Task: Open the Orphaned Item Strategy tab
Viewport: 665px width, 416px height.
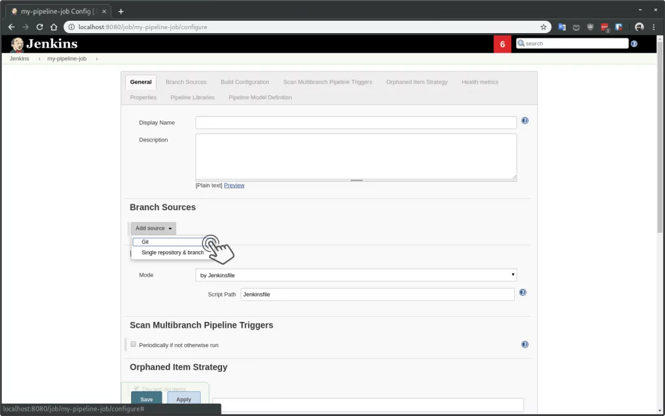Action: pyautogui.click(x=416, y=82)
